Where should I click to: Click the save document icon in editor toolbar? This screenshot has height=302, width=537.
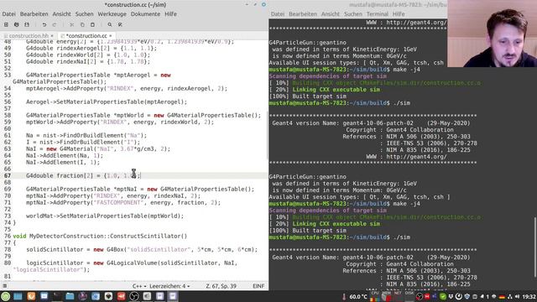[27, 24]
